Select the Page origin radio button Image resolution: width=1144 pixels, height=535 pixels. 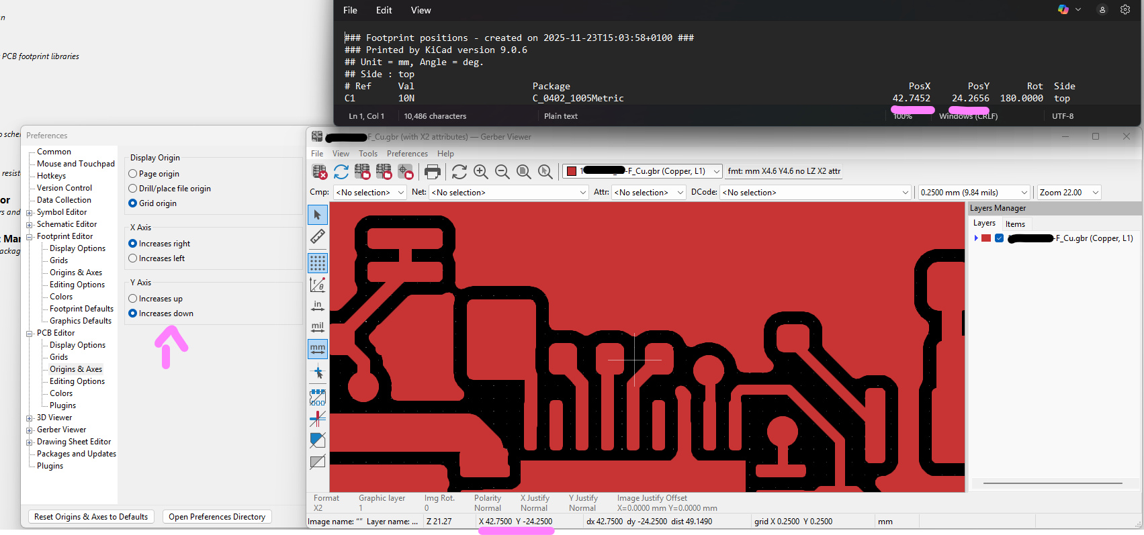[x=133, y=174]
